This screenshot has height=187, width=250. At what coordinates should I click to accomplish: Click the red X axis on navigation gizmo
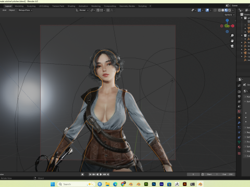pyautogui.click(x=233, y=26)
